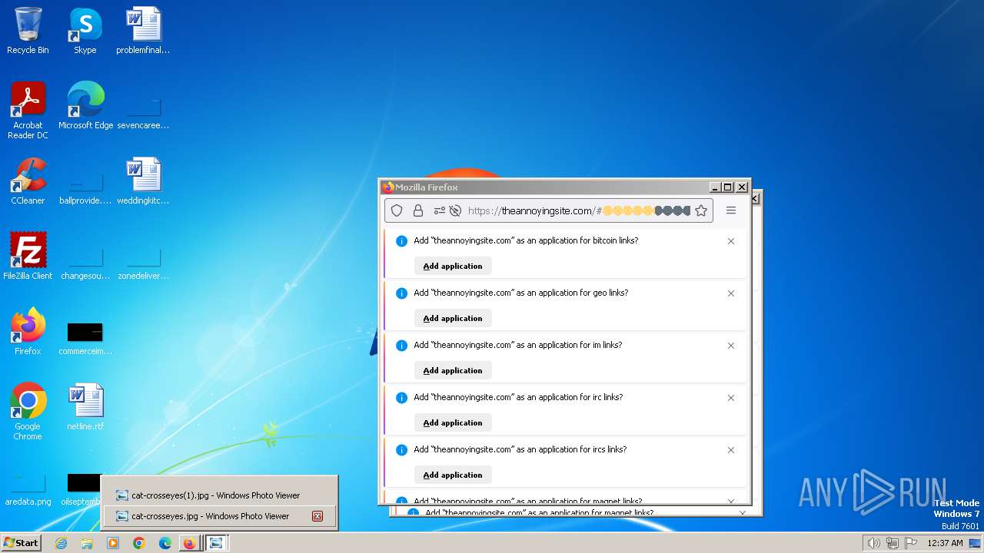
Task: Open Windows Media Player taskbar icon
Action: pyautogui.click(x=113, y=543)
